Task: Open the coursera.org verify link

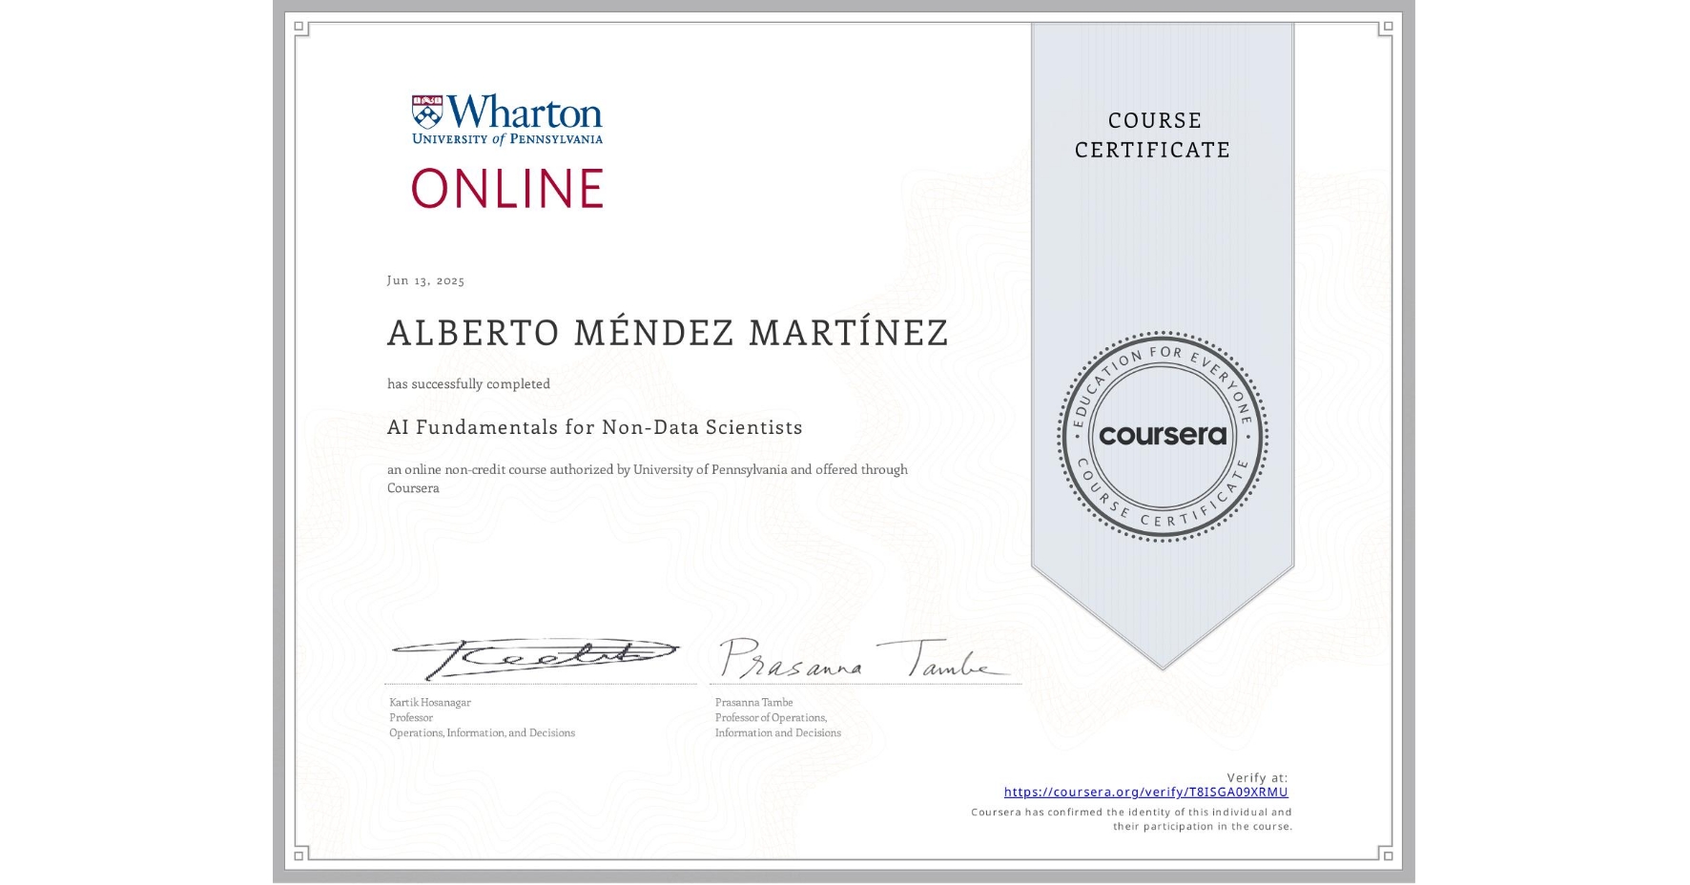Action: (1145, 792)
